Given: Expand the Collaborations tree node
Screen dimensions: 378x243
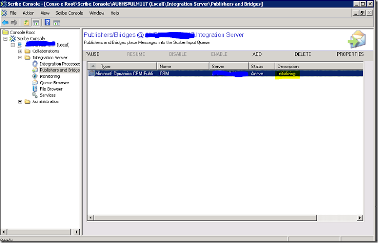Looking at the screenshot, I should (20, 51).
